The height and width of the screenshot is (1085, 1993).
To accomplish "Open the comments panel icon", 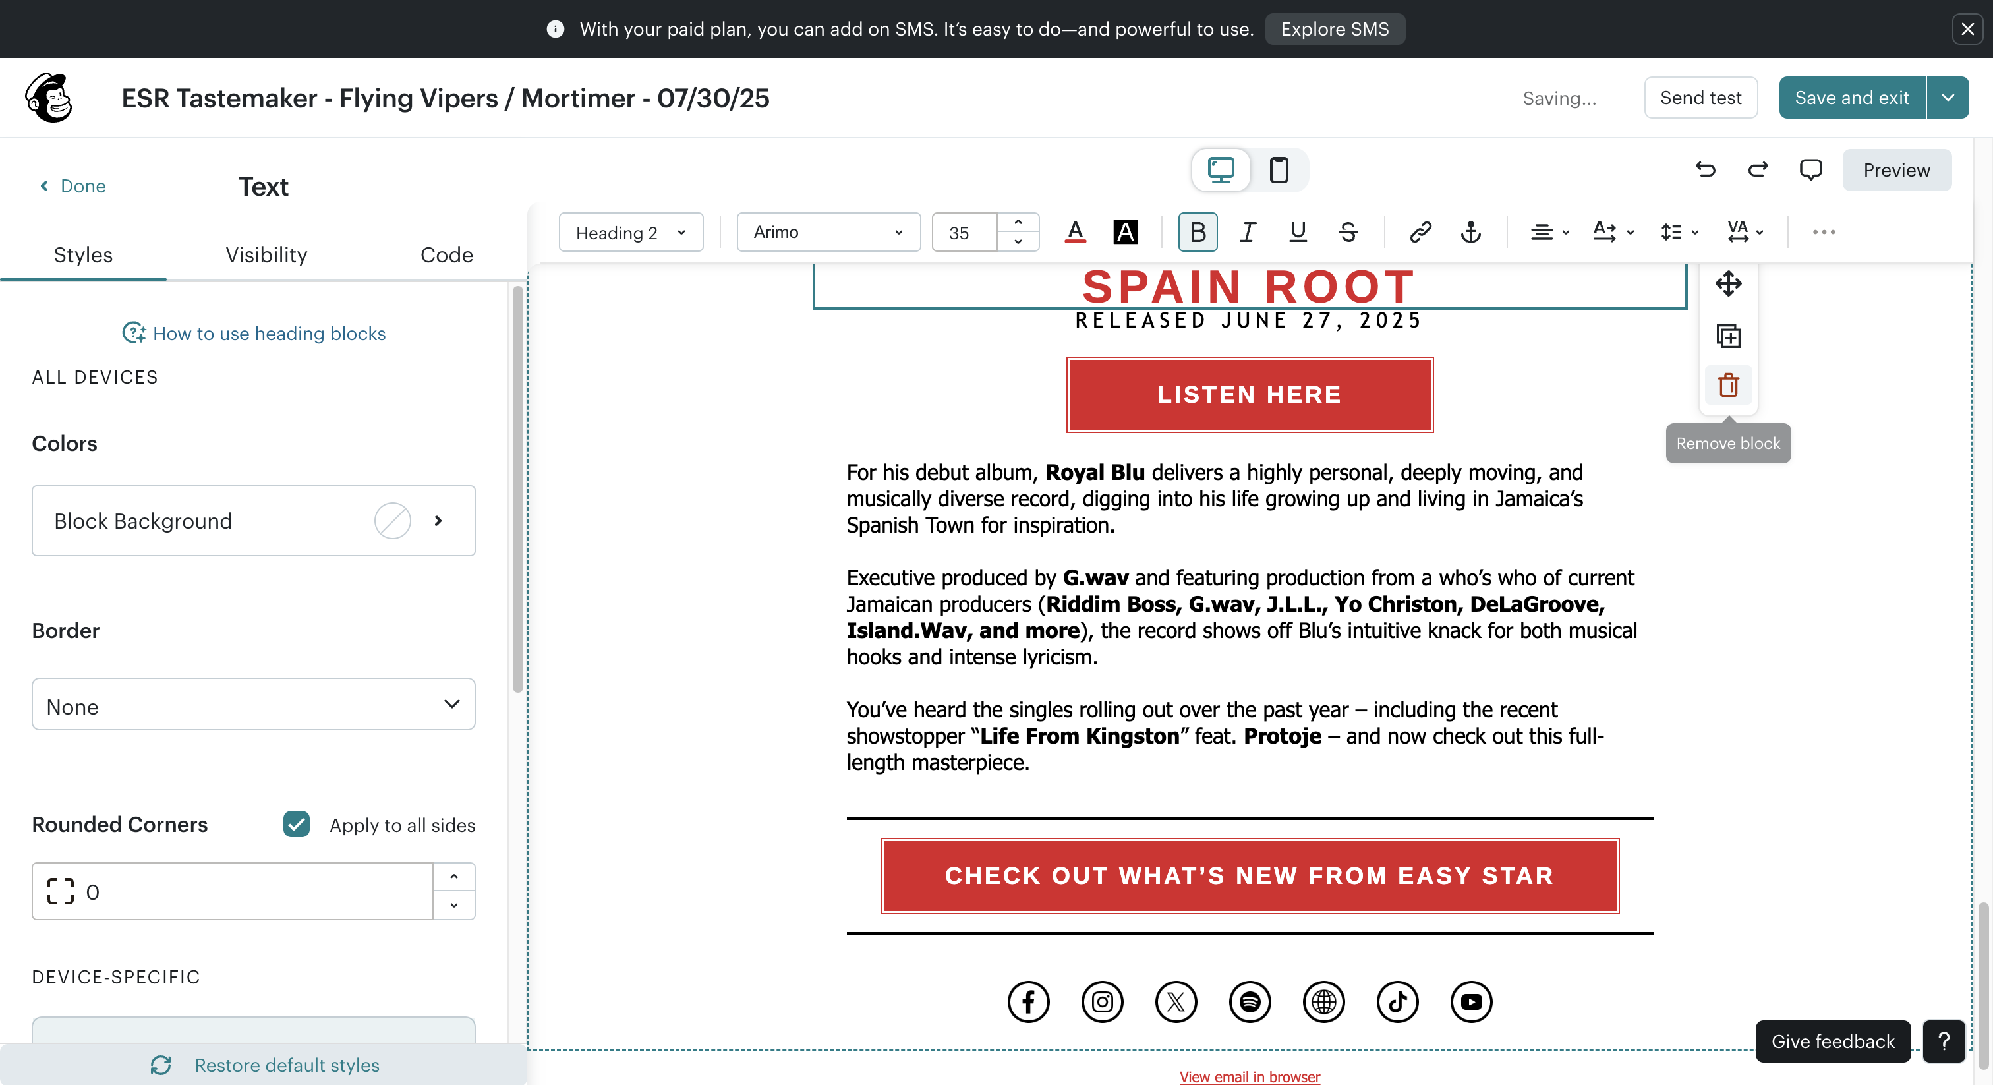I will tap(1810, 169).
